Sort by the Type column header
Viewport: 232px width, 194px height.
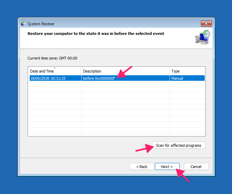pyautogui.click(x=187, y=71)
